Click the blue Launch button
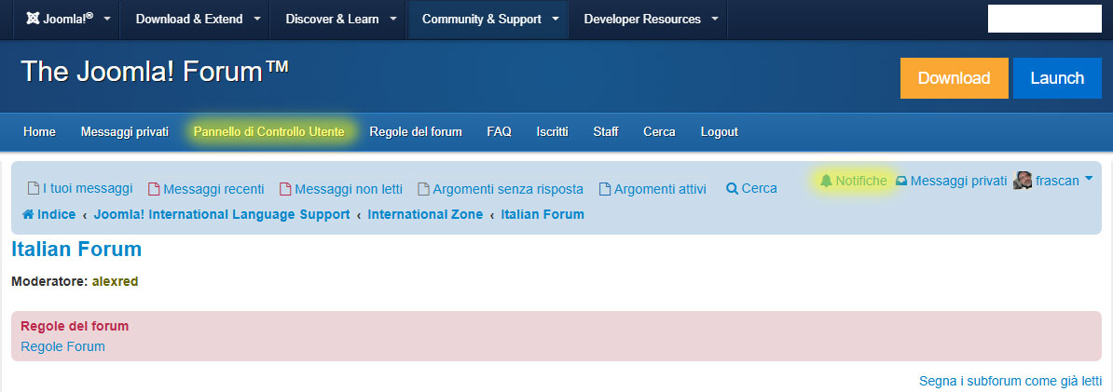Viewport: 1113px width, 392px height. coord(1057,78)
